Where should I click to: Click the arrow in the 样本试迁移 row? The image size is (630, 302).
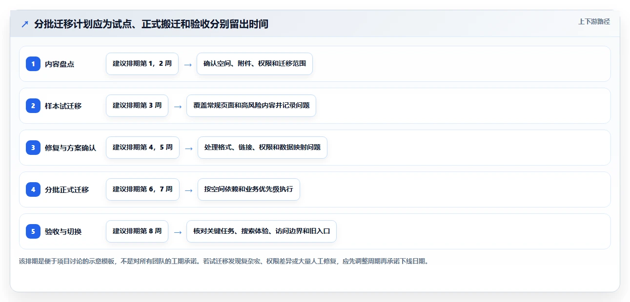[178, 106]
